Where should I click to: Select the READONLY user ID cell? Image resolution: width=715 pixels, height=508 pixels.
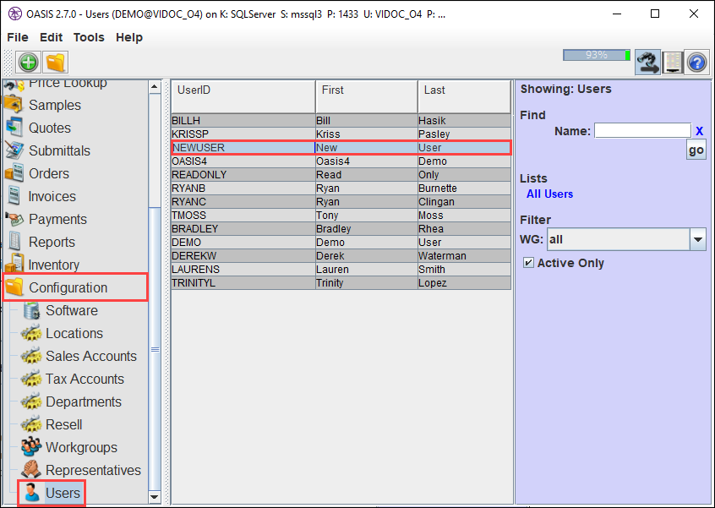click(243, 175)
